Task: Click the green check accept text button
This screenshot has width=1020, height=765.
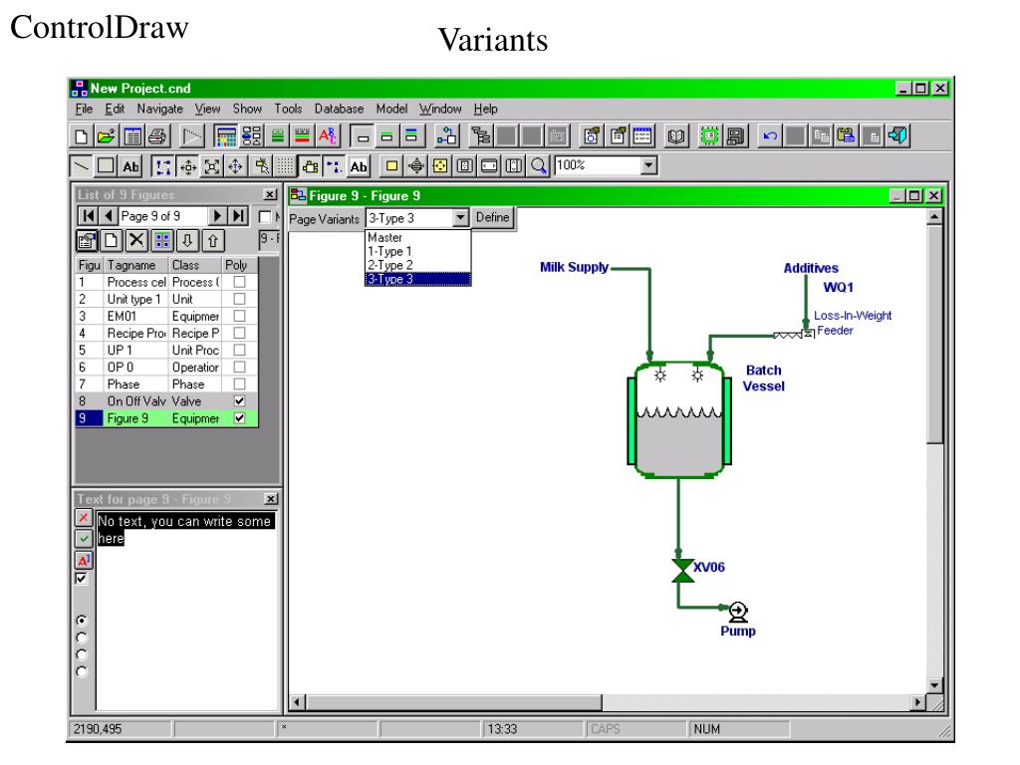Action: pos(84,539)
